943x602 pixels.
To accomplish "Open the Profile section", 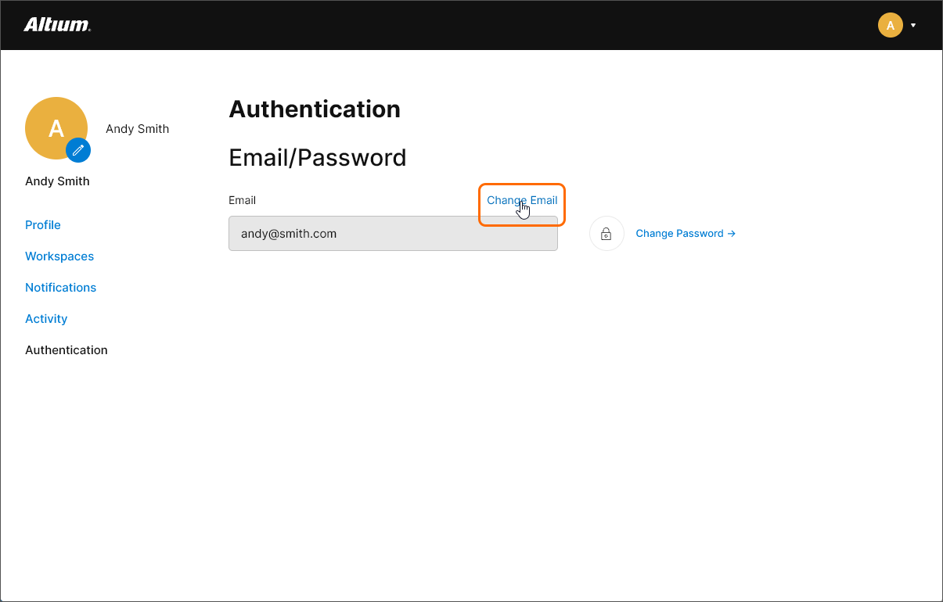I will [43, 225].
